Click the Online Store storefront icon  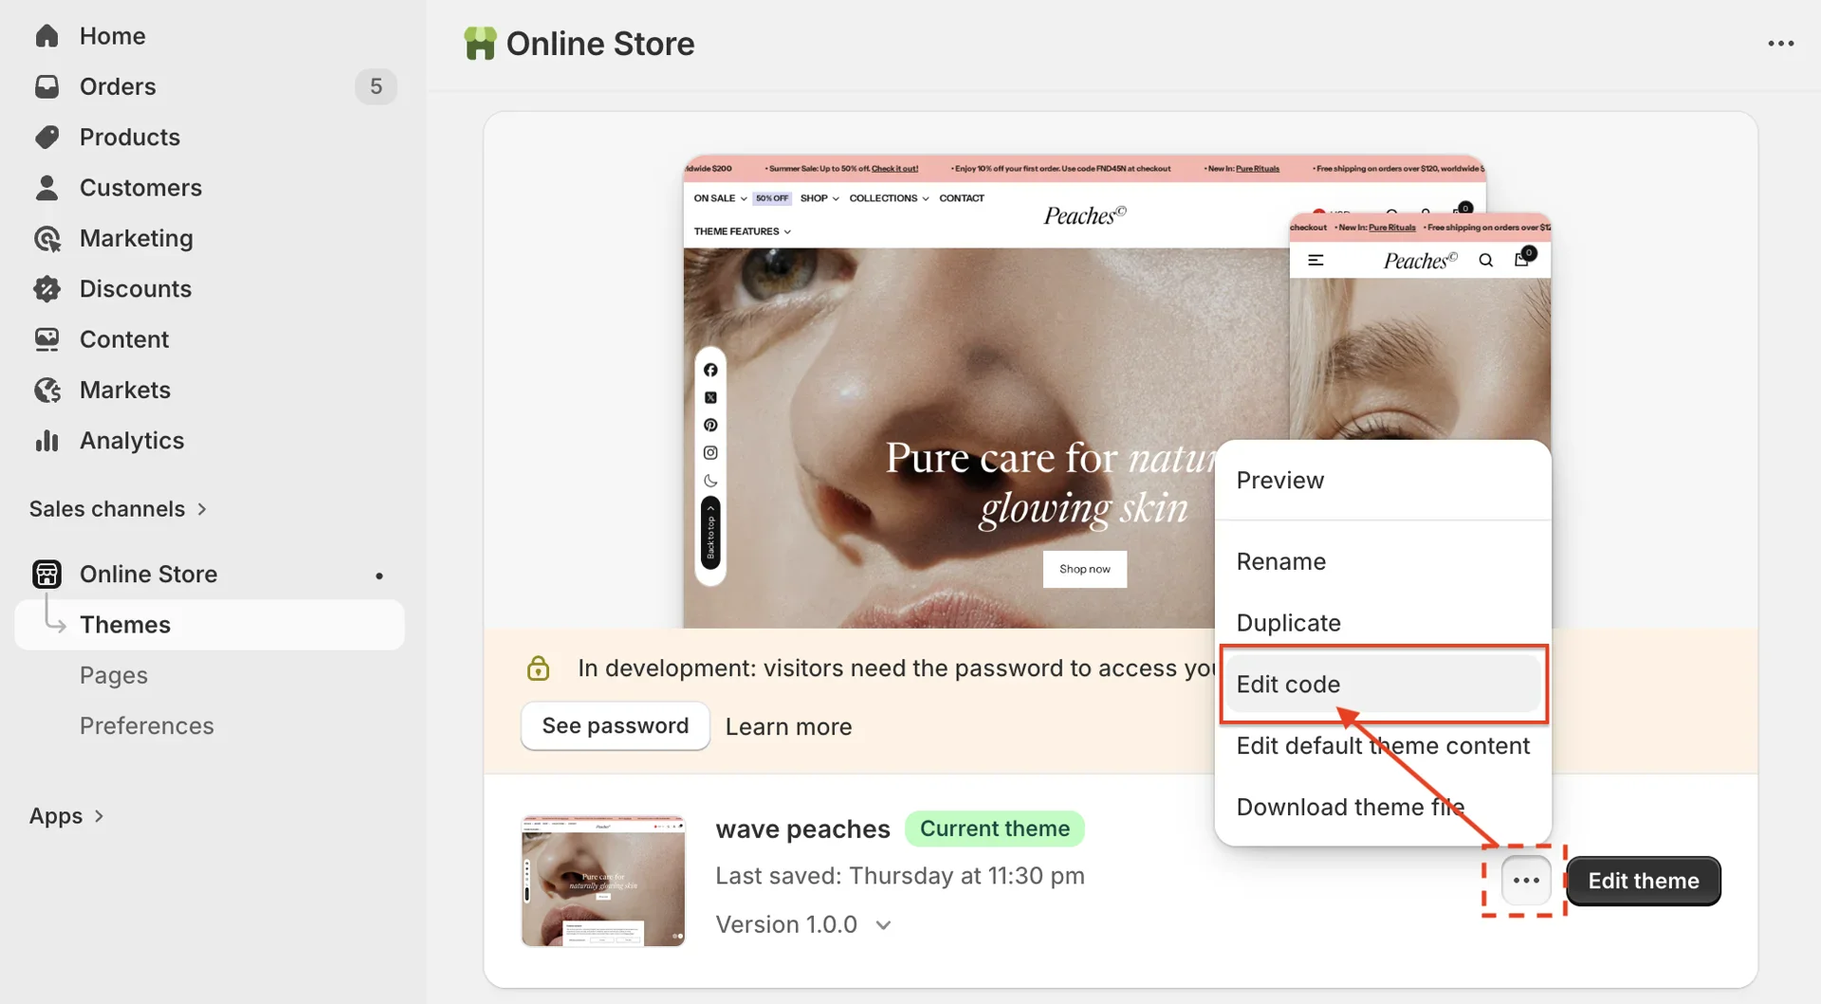coord(46,574)
